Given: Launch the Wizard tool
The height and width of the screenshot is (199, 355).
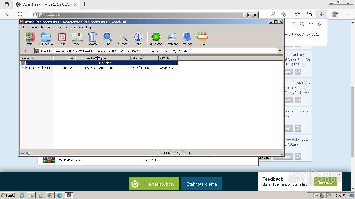Looking at the screenshot, I should coord(123,39).
